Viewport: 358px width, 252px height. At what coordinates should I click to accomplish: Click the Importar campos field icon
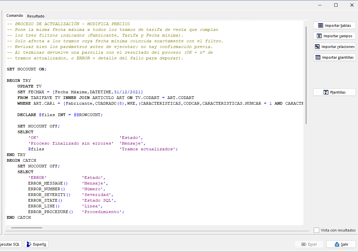[319, 36]
